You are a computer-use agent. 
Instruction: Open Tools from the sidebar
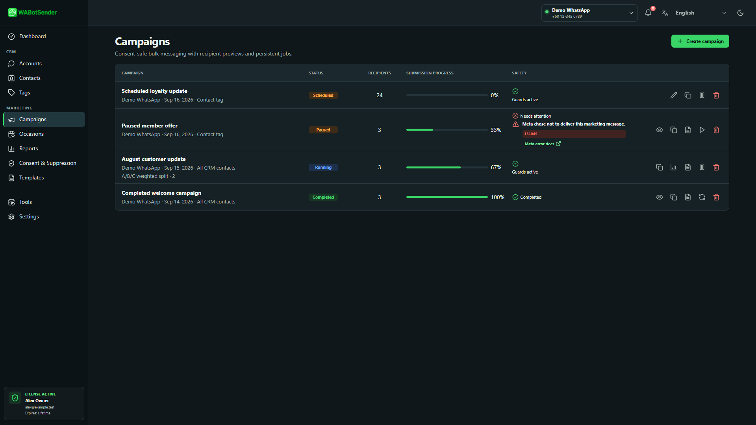click(44, 202)
